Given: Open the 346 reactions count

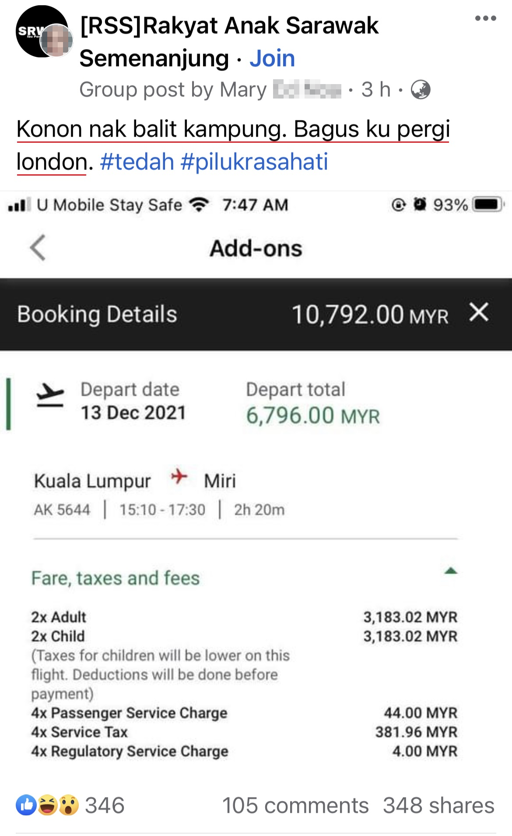Looking at the screenshot, I should 105,805.
